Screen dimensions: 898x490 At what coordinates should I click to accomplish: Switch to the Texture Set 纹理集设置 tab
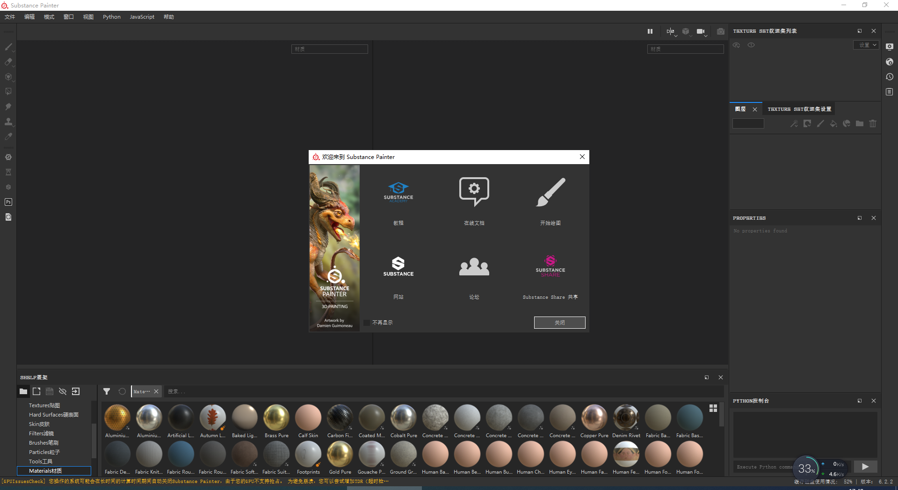799,109
